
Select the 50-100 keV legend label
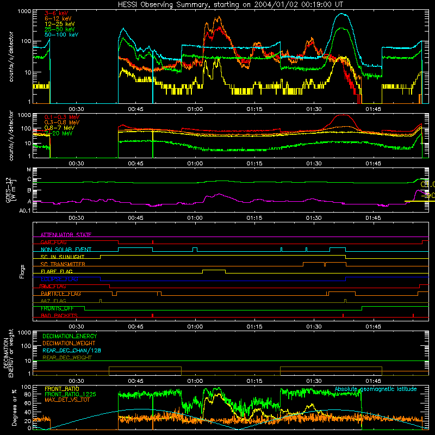click(61, 35)
